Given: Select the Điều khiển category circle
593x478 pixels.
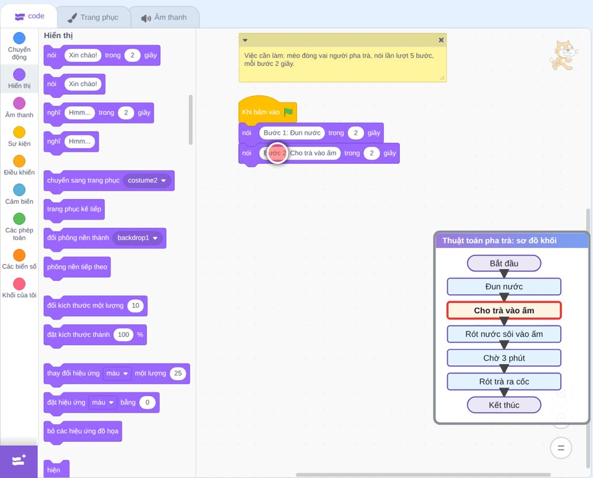Looking at the screenshot, I should coord(20,161).
